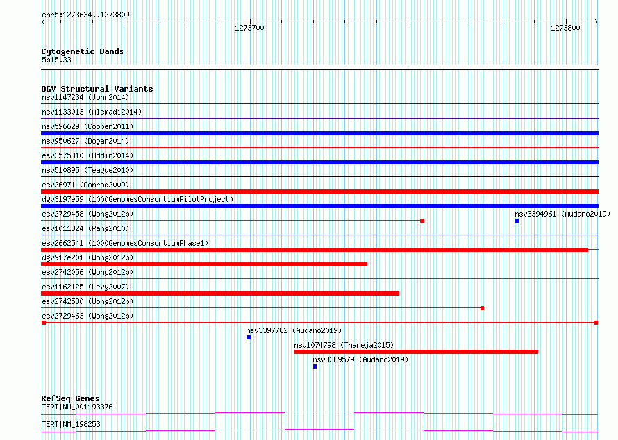This screenshot has width=618, height=440.
Task: Open variant esv1162125 (Levy2007)
Action: 85,287
